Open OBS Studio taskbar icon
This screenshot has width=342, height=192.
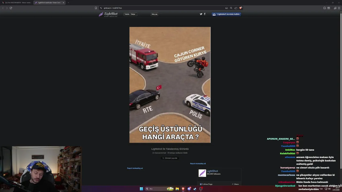201,189
